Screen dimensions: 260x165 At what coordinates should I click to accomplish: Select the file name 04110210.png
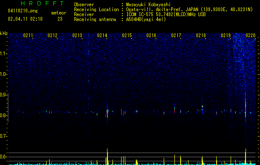point(23,11)
